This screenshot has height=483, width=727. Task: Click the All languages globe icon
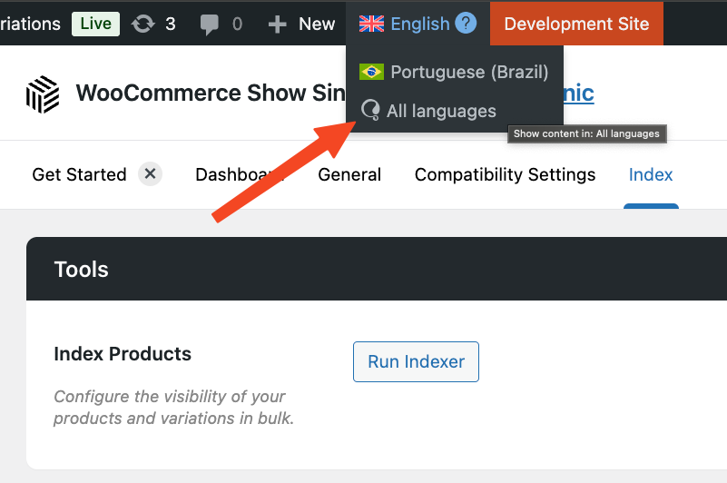tap(371, 111)
